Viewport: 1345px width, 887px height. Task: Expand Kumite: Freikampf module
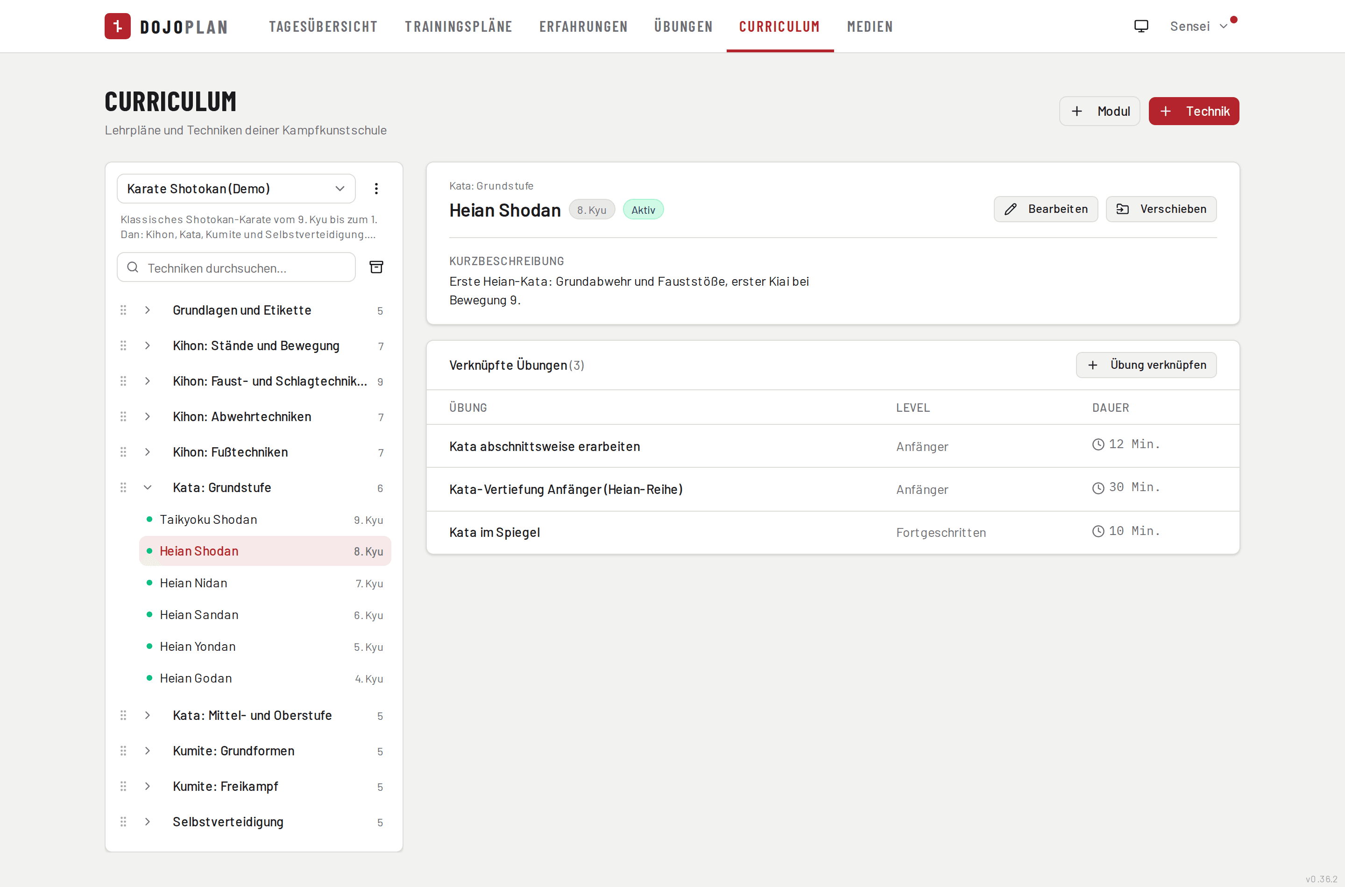148,786
